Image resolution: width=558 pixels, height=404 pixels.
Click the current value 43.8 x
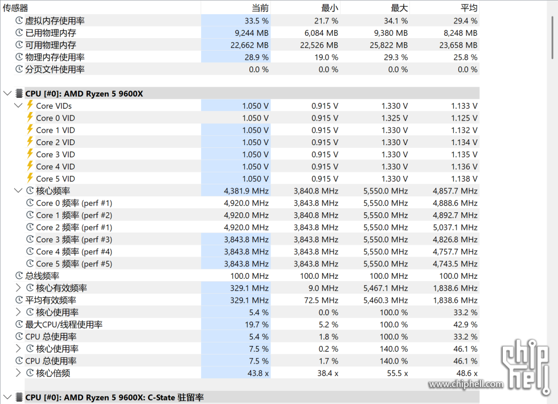(x=258, y=373)
